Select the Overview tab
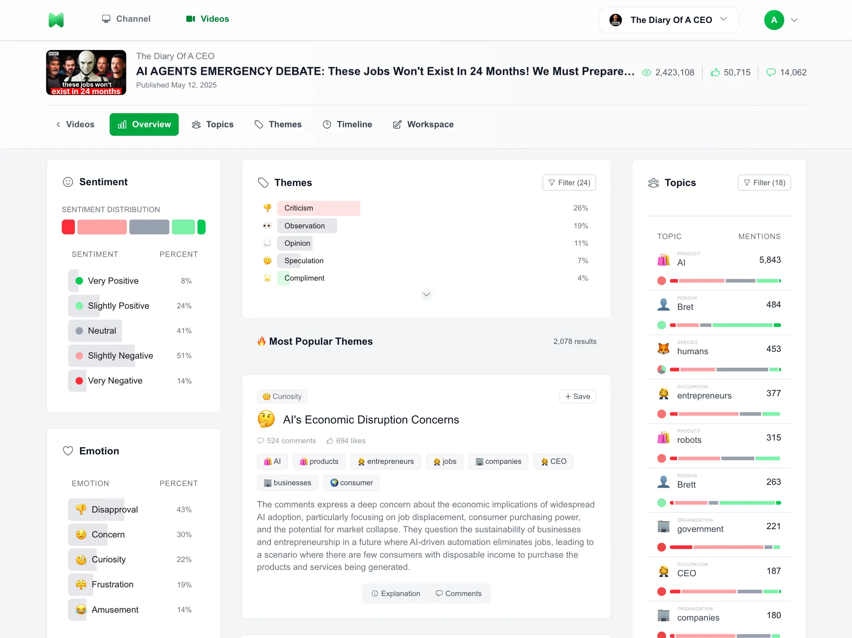Screen dimensions: 852x638 click(x=144, y=124)
